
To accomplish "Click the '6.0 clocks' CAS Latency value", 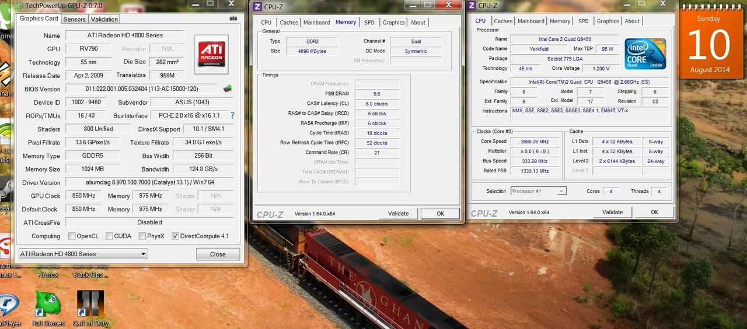I will [x=376, y=104].
